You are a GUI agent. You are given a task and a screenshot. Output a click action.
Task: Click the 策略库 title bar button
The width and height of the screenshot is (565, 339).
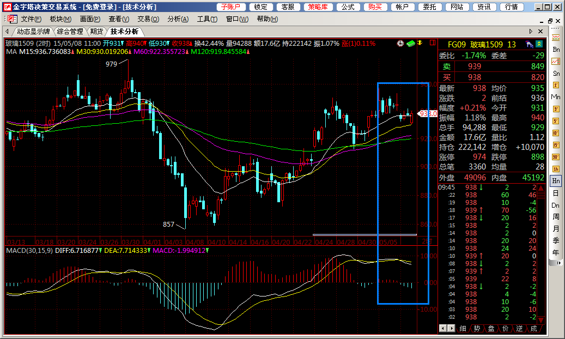[x=318, y=7]
